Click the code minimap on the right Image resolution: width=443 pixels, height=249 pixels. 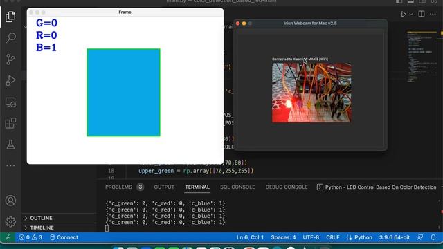pos(422,57)
